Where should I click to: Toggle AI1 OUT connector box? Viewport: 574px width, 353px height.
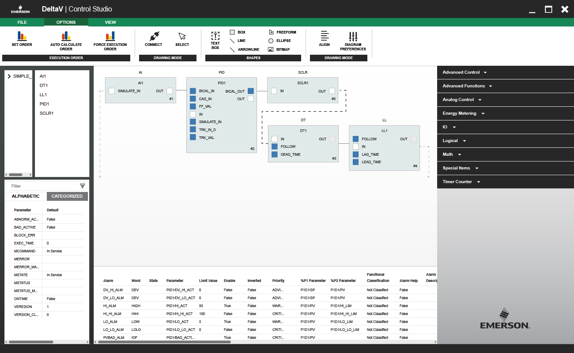170,91
